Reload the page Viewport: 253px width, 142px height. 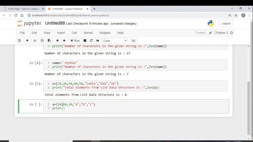(16, 15)
